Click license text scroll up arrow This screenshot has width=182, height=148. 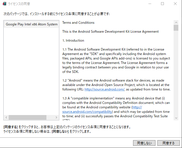(x=176, y=23)
